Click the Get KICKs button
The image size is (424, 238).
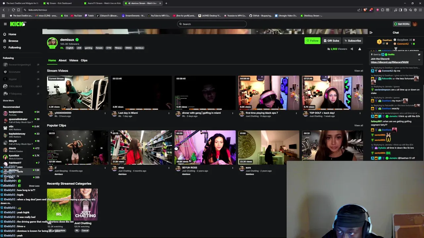click(x=402, y=24)
